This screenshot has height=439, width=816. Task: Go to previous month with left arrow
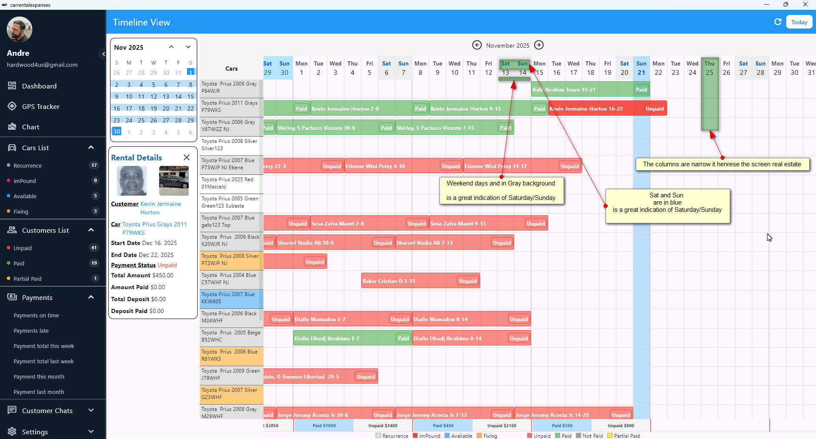[477, 45]
